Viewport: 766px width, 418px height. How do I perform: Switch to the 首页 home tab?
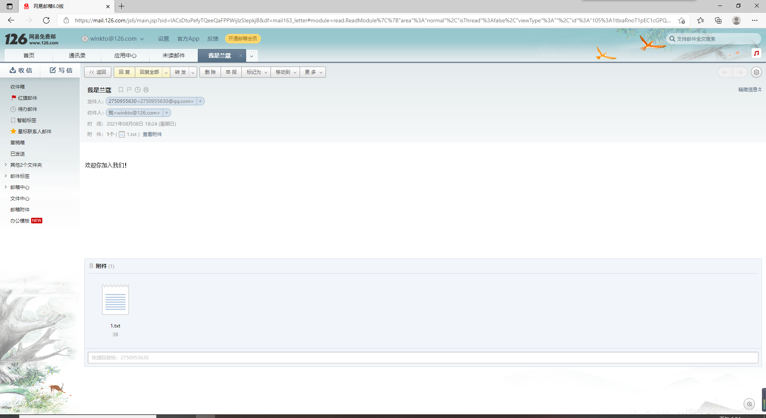click(29, 55)
